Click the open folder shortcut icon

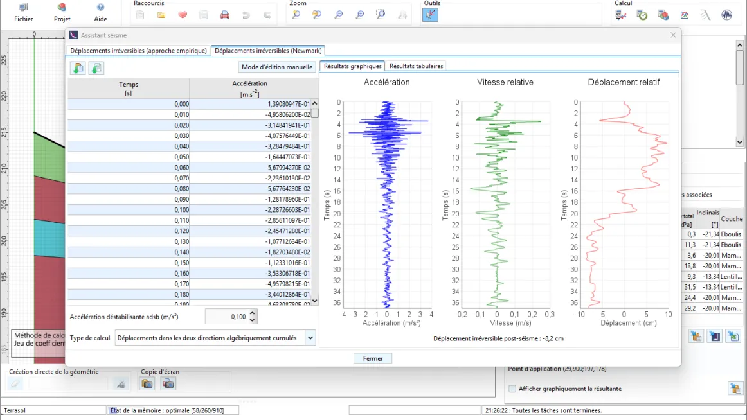(x=161, y=15)
